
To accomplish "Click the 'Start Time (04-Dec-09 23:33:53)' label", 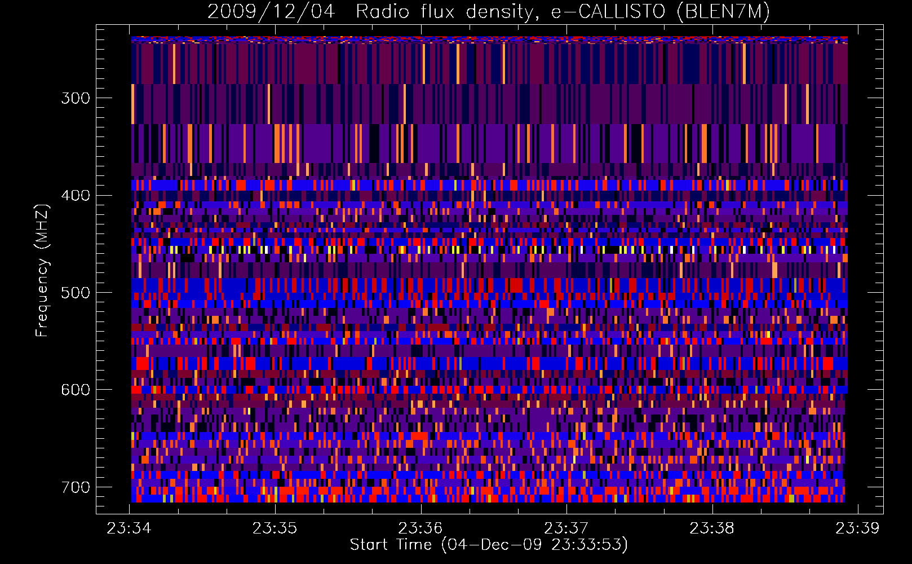I will click(489, 545).
